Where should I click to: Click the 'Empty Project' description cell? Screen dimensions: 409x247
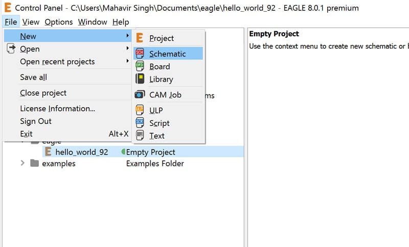[x=150, y=152]
